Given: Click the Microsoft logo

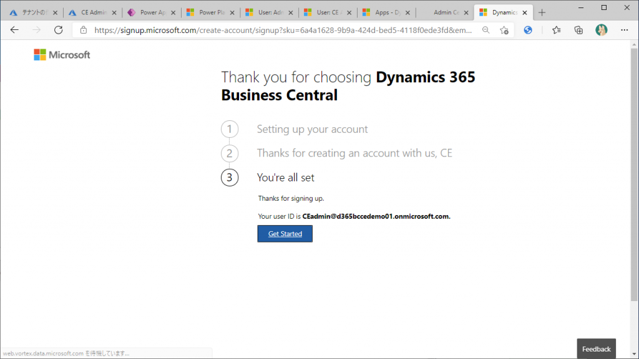Looking at the screenshot, I should pos(62,55).
